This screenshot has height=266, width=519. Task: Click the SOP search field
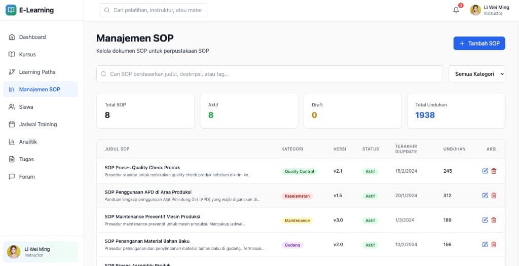[x=270, y=74]
